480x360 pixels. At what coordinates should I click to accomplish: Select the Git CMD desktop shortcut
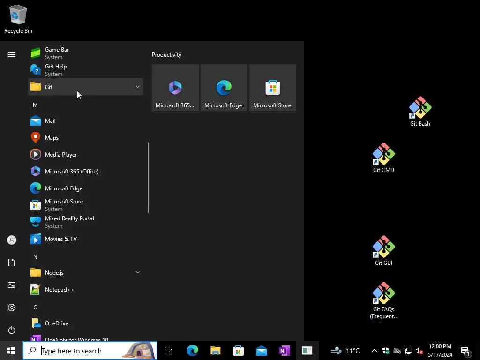pos(383,158)
